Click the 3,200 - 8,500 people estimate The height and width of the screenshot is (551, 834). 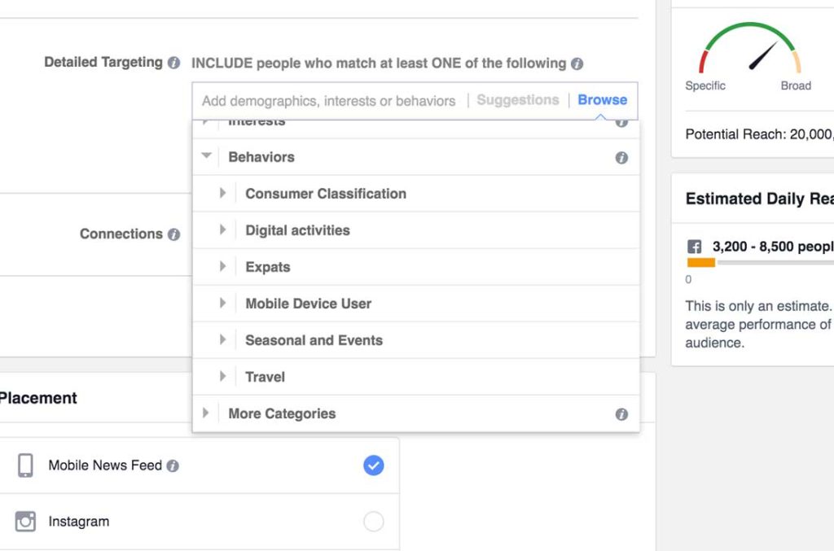pos(774,247)
